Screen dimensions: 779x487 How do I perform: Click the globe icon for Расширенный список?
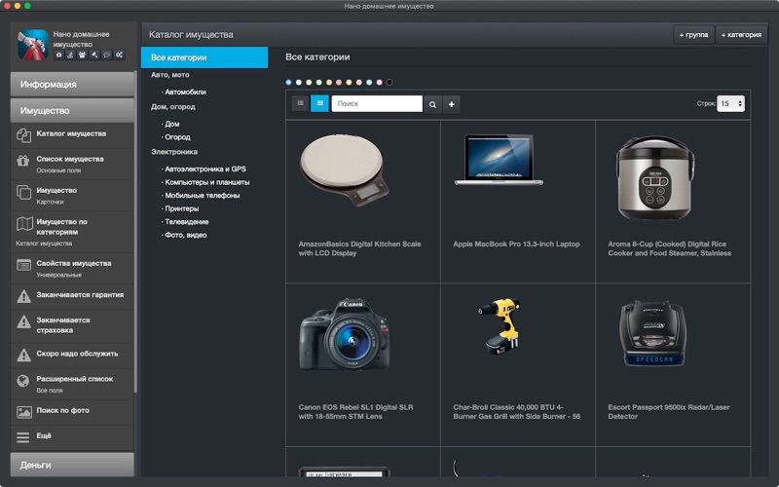coord(22,381)
